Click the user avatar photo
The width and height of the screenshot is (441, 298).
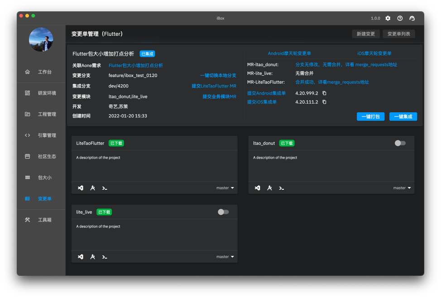pyautogui.click(x=41, y=40)
